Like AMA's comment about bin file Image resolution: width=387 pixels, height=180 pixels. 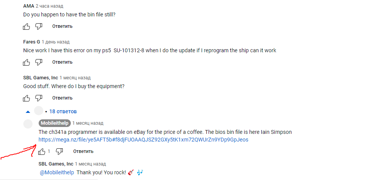tap(26, 26)
